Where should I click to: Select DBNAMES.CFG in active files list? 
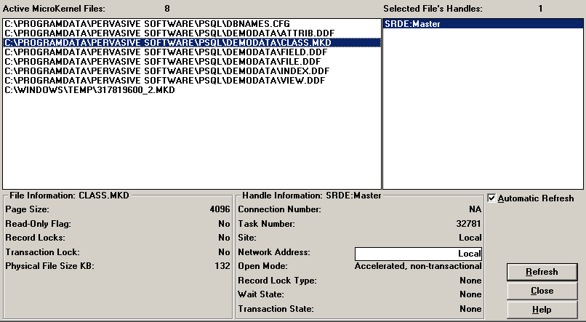pos(147,24)
